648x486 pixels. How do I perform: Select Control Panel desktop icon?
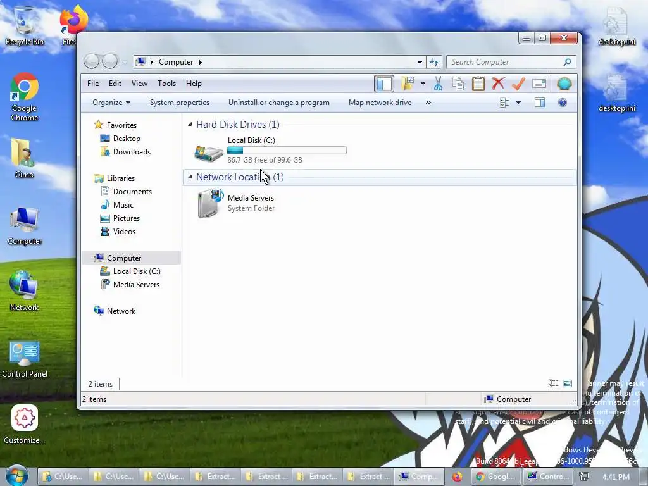pos(25,359)
